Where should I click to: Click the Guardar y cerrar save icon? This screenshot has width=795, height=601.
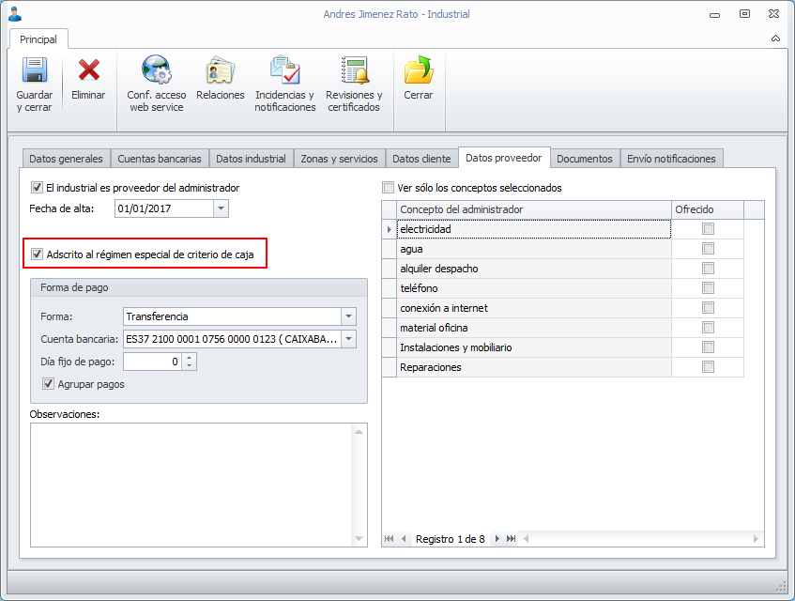pyautogui.click(x=34, y=72)
